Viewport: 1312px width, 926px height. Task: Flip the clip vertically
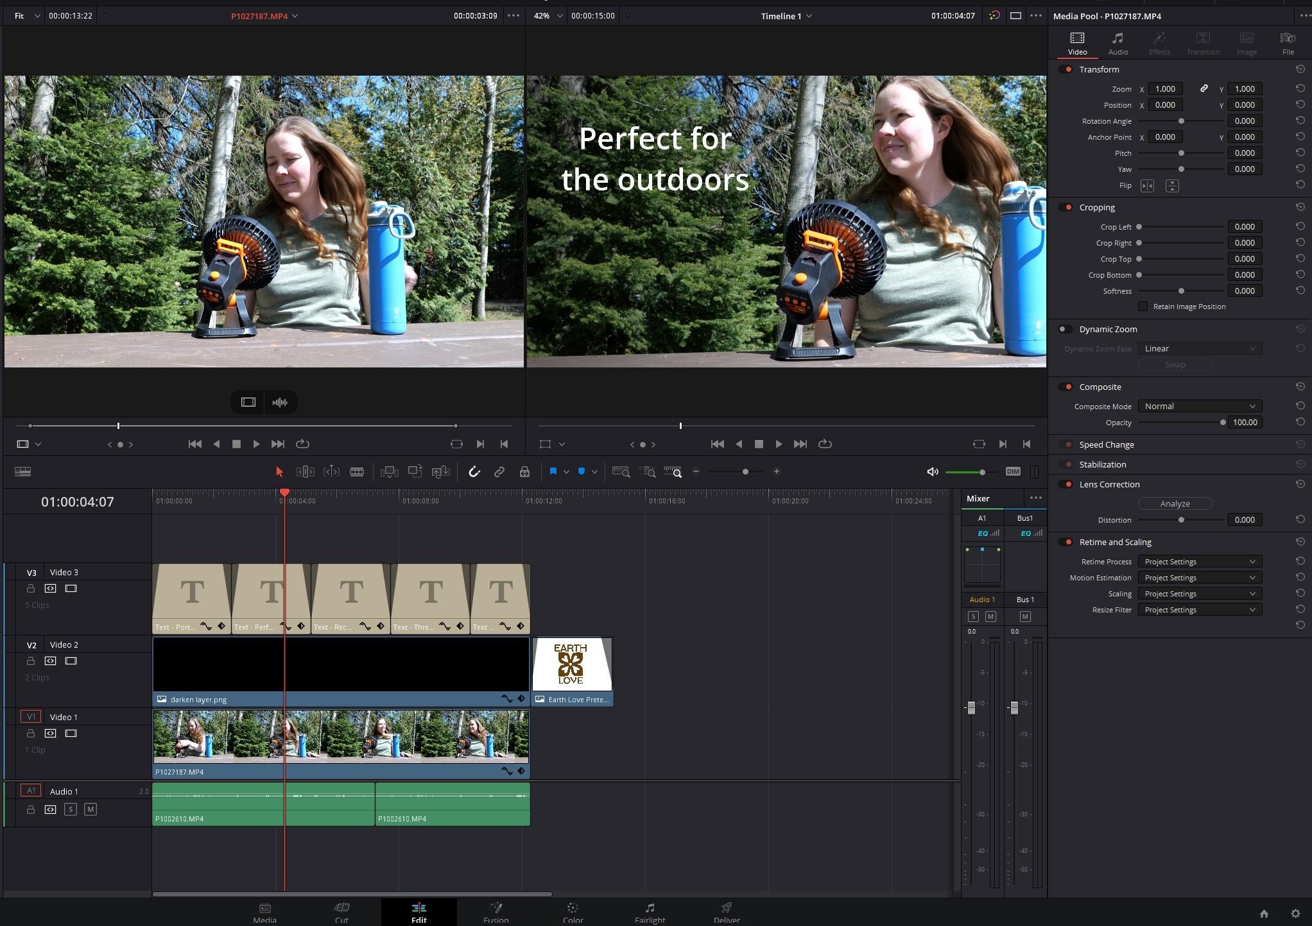(1172, 186)
